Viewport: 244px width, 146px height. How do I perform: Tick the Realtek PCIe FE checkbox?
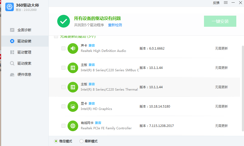click(x=63, y=126)
